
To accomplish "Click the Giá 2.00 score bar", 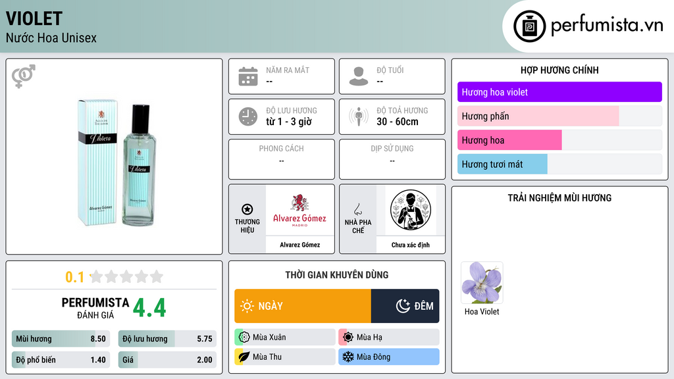I will point(167,360).
